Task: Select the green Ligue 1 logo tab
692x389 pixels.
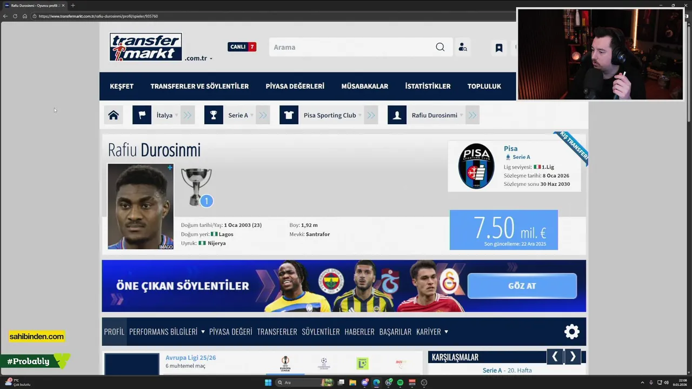Action: coord(363,364)
